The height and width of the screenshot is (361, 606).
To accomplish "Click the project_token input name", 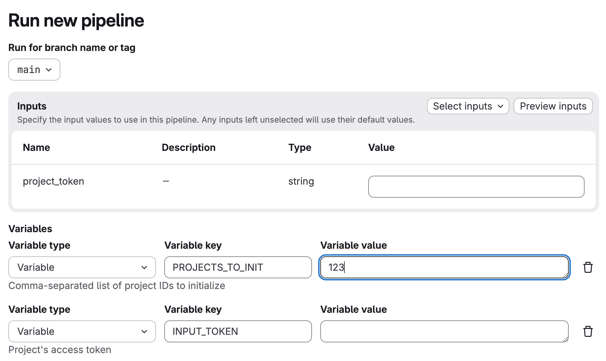I will (53, 181).
